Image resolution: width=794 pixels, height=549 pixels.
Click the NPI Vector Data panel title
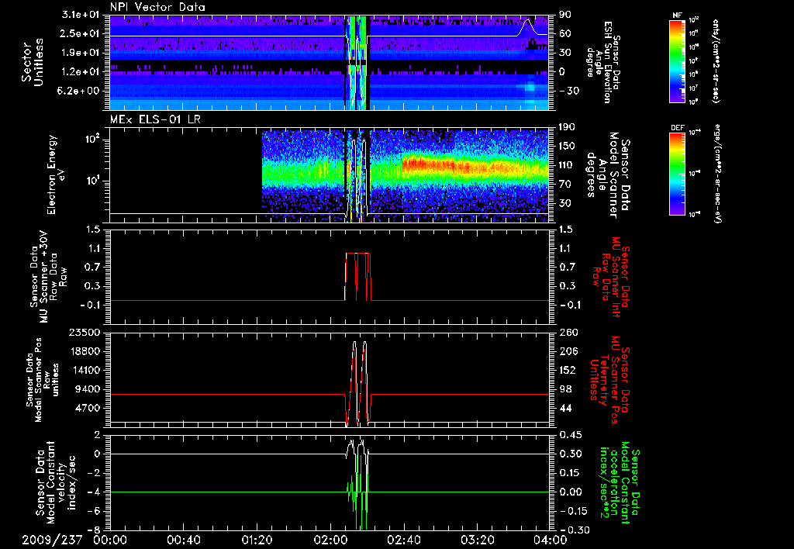click(x=157, y=7)
